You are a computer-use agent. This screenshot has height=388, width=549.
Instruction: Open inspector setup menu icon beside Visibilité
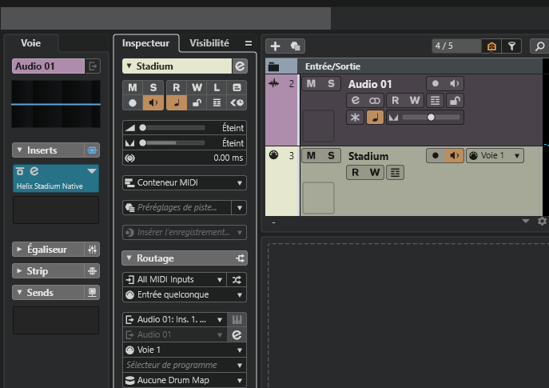(249, 43)
